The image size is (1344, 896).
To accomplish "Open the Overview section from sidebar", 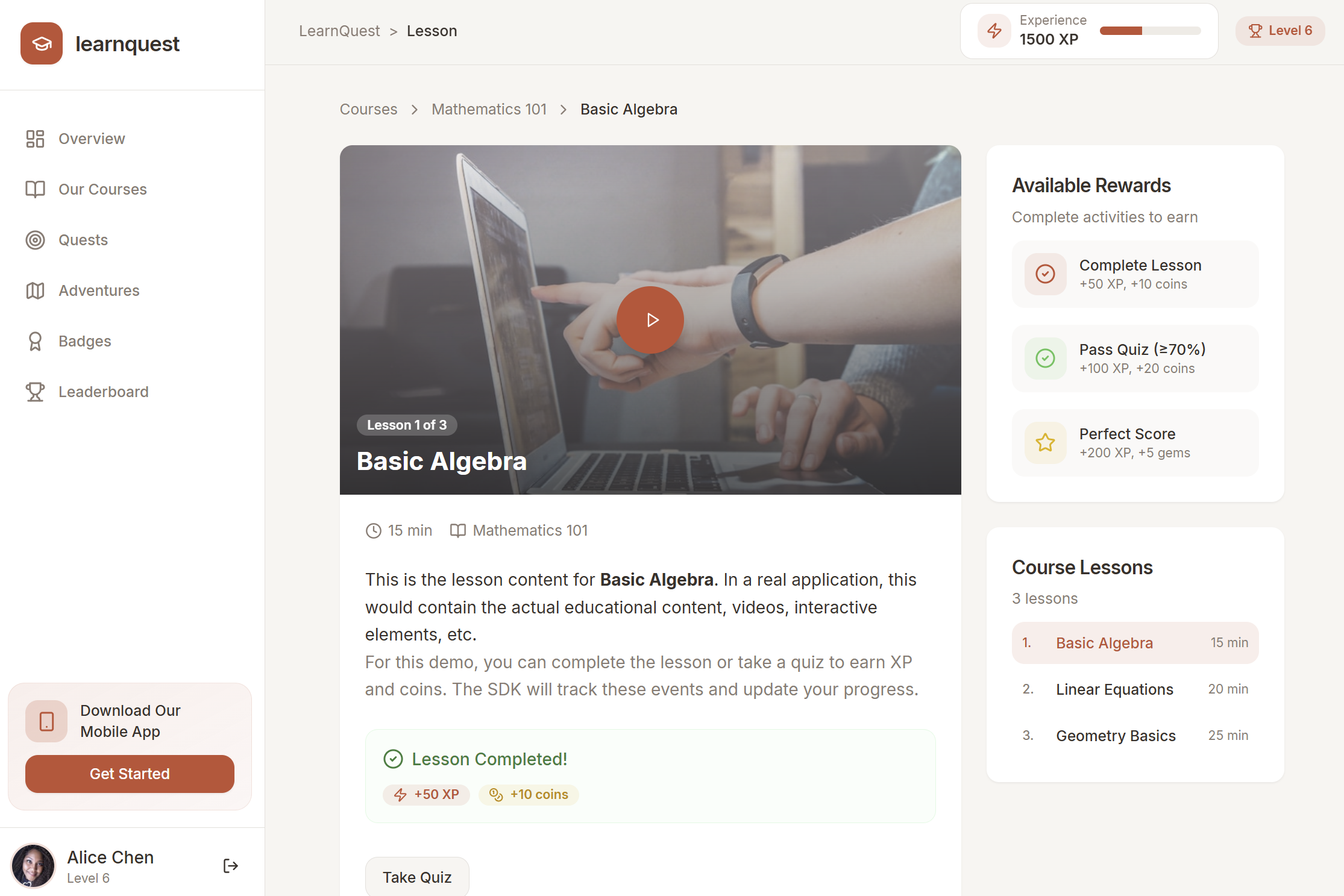I will pos(35,139).
